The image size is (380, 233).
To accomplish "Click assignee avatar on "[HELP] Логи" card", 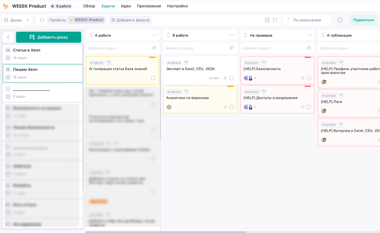I will (x=324, y=111).
